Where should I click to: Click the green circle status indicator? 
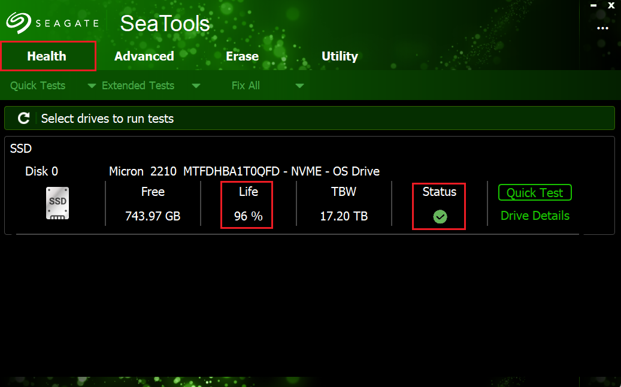point(438,215)
